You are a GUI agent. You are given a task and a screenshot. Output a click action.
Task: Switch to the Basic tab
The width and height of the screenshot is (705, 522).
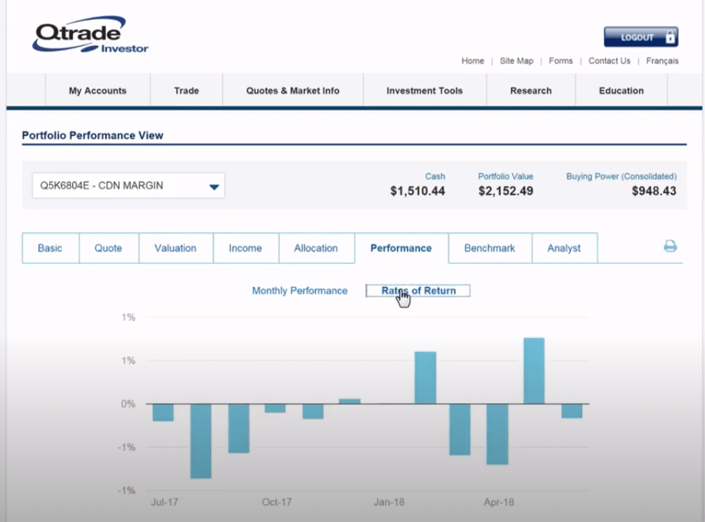coord(50,248)
